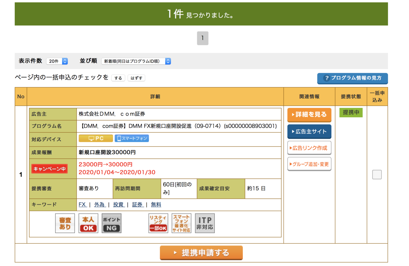
Task: Select page 1 in pagination
Action: [203, 38]
